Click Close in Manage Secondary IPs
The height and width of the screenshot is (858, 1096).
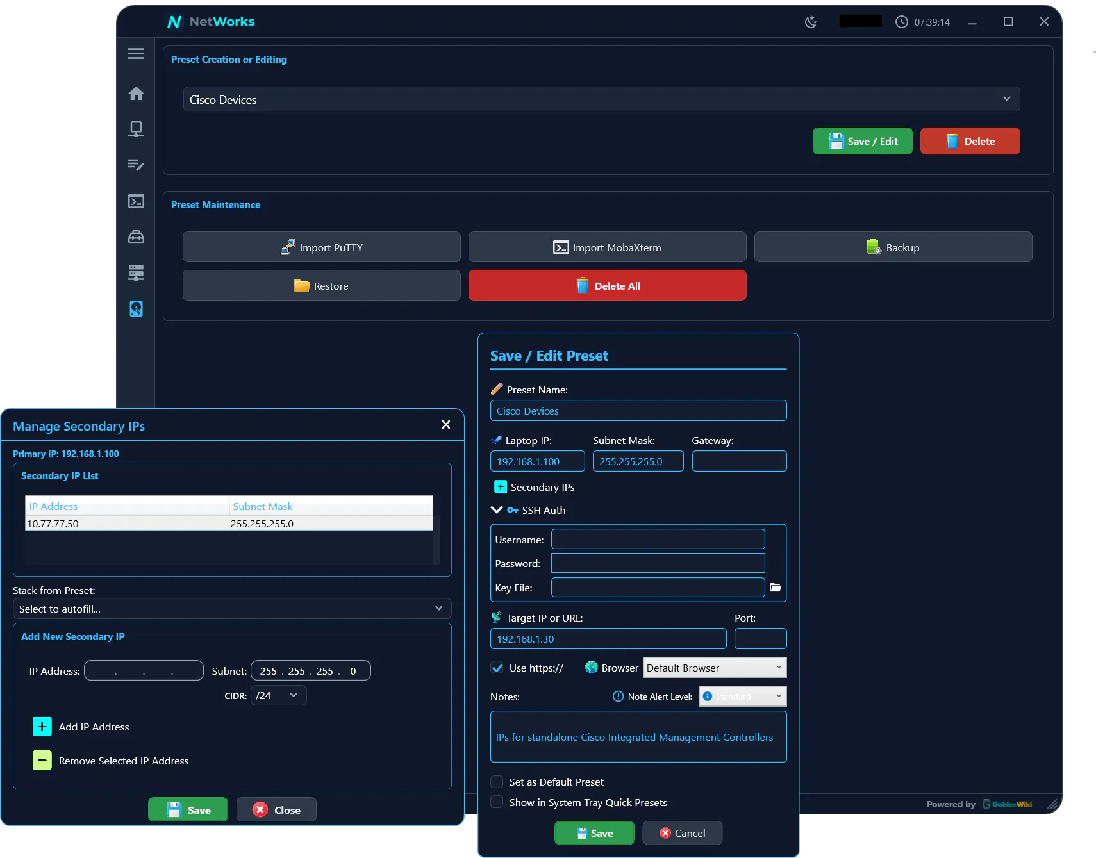coord(277,810)
